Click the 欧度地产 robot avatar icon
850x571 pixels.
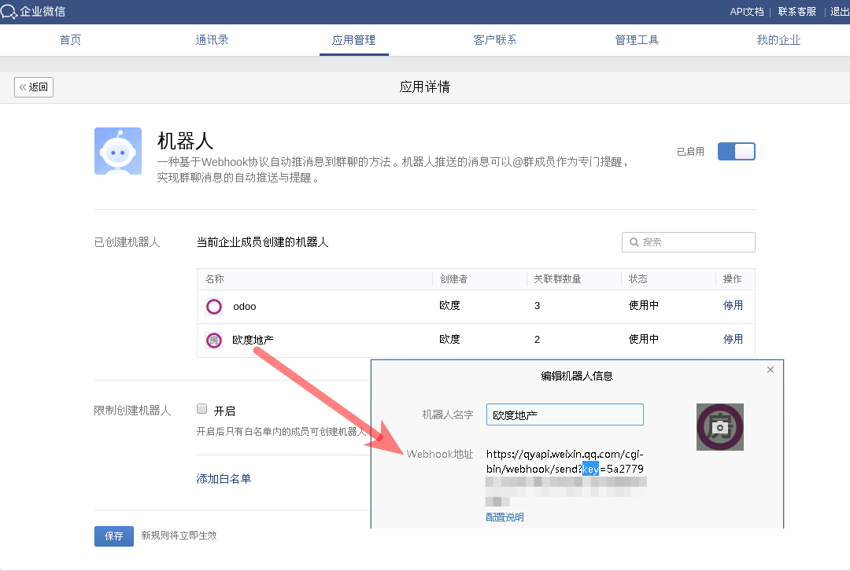214,341
